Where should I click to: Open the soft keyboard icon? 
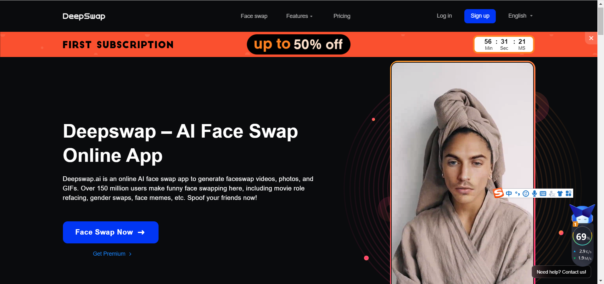(x=543, y=194)
